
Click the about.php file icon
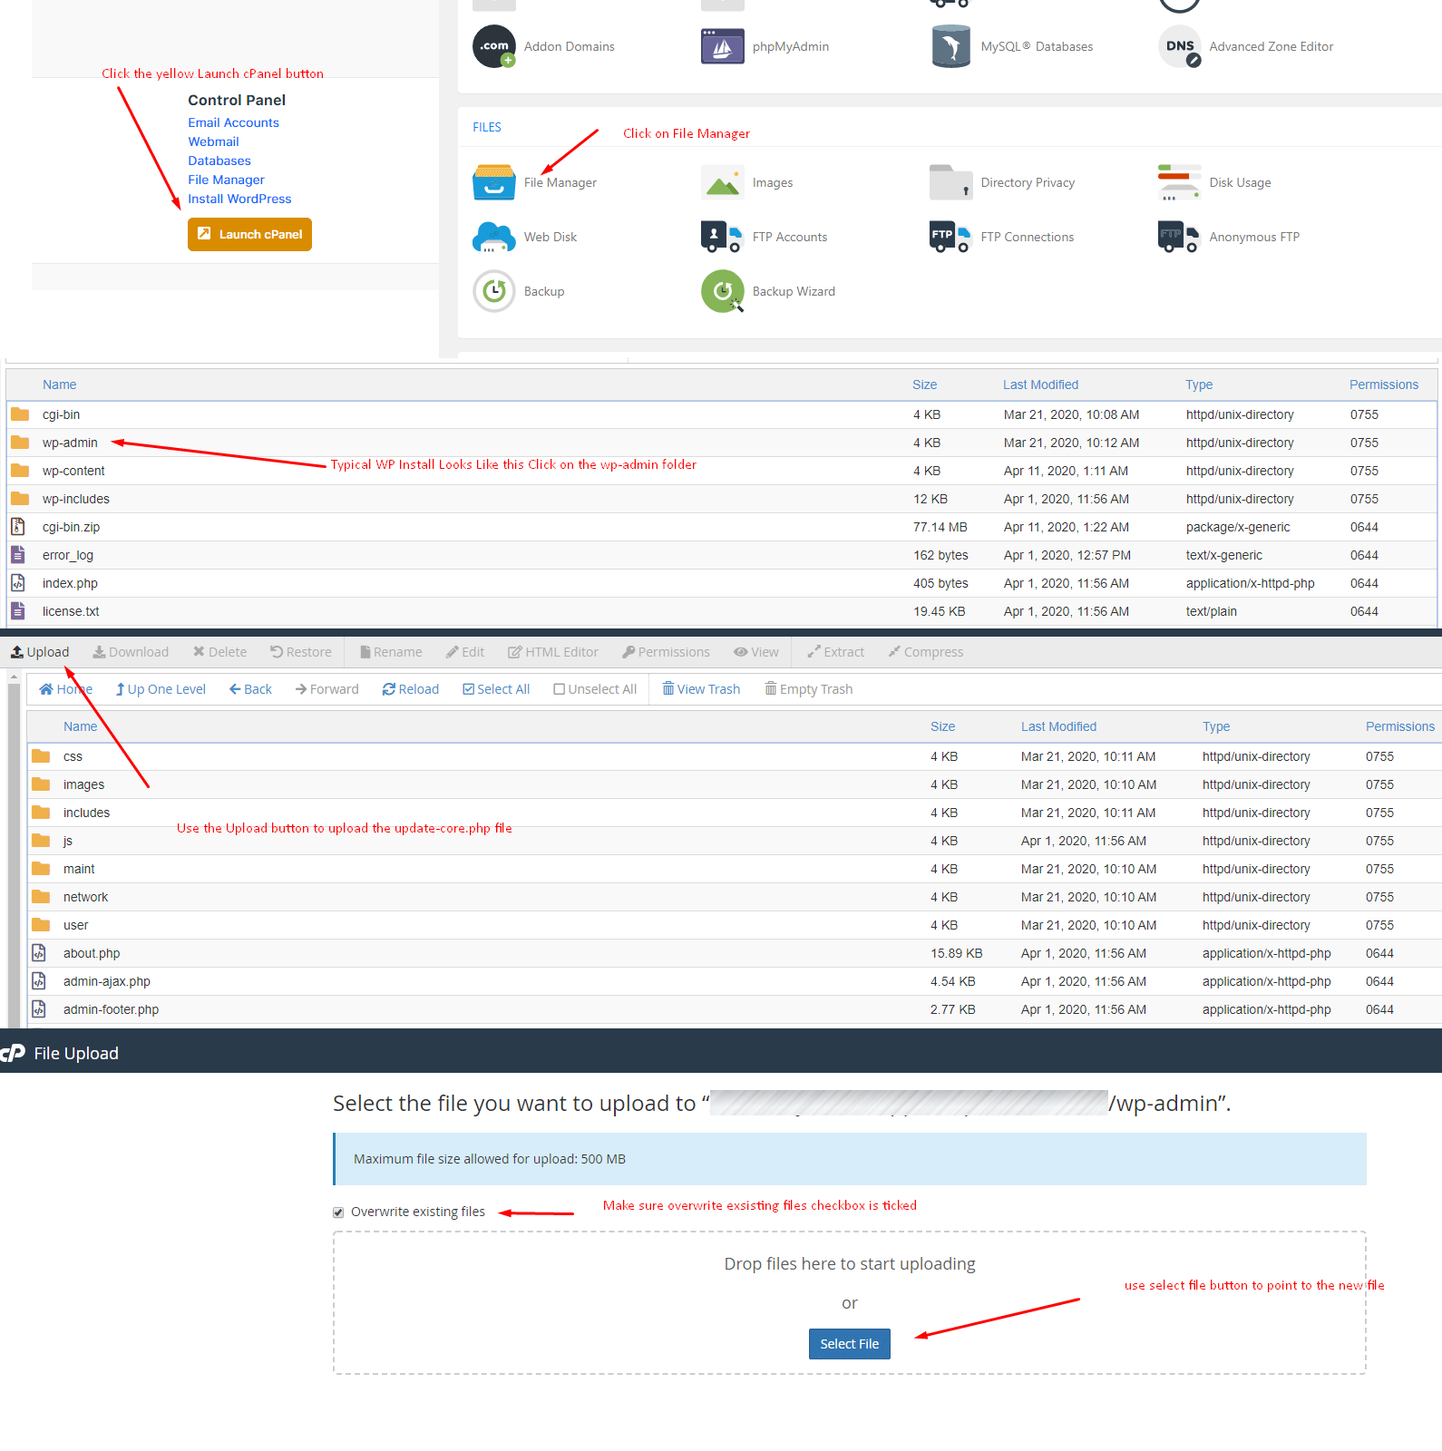(x=39, y=952)
